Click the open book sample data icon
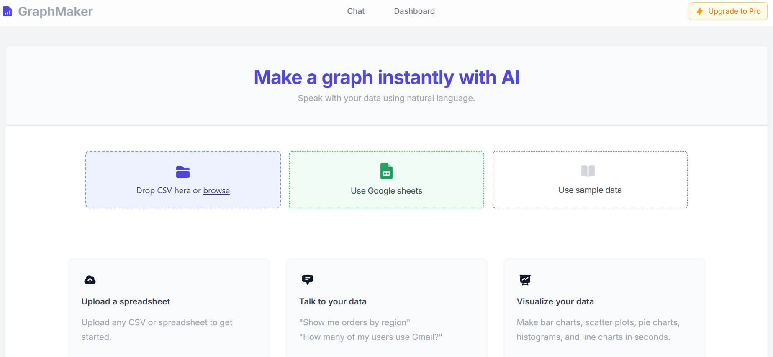The width and height of the screenshot is (773, 357). point(588,171)
